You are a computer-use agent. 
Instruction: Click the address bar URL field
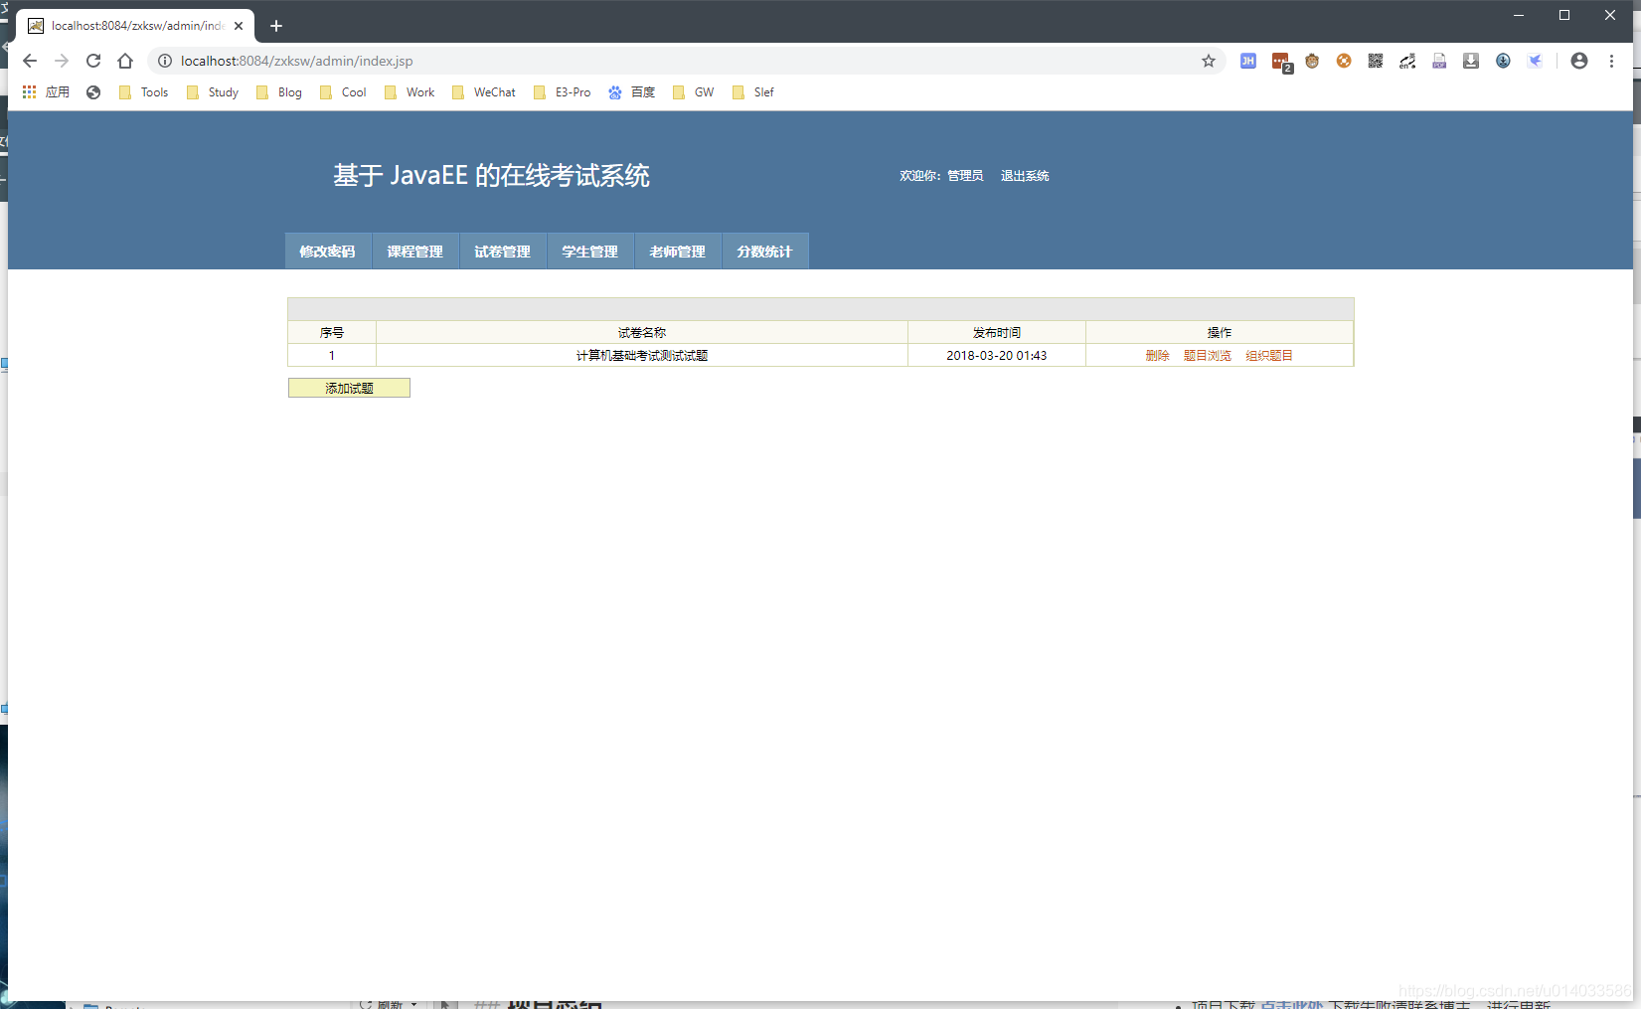pos(686,61)
